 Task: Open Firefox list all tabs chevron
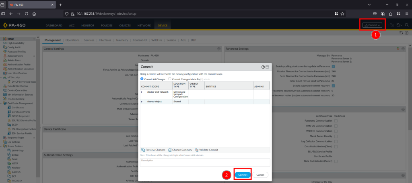pyautogui.click(x=369, y=5)
